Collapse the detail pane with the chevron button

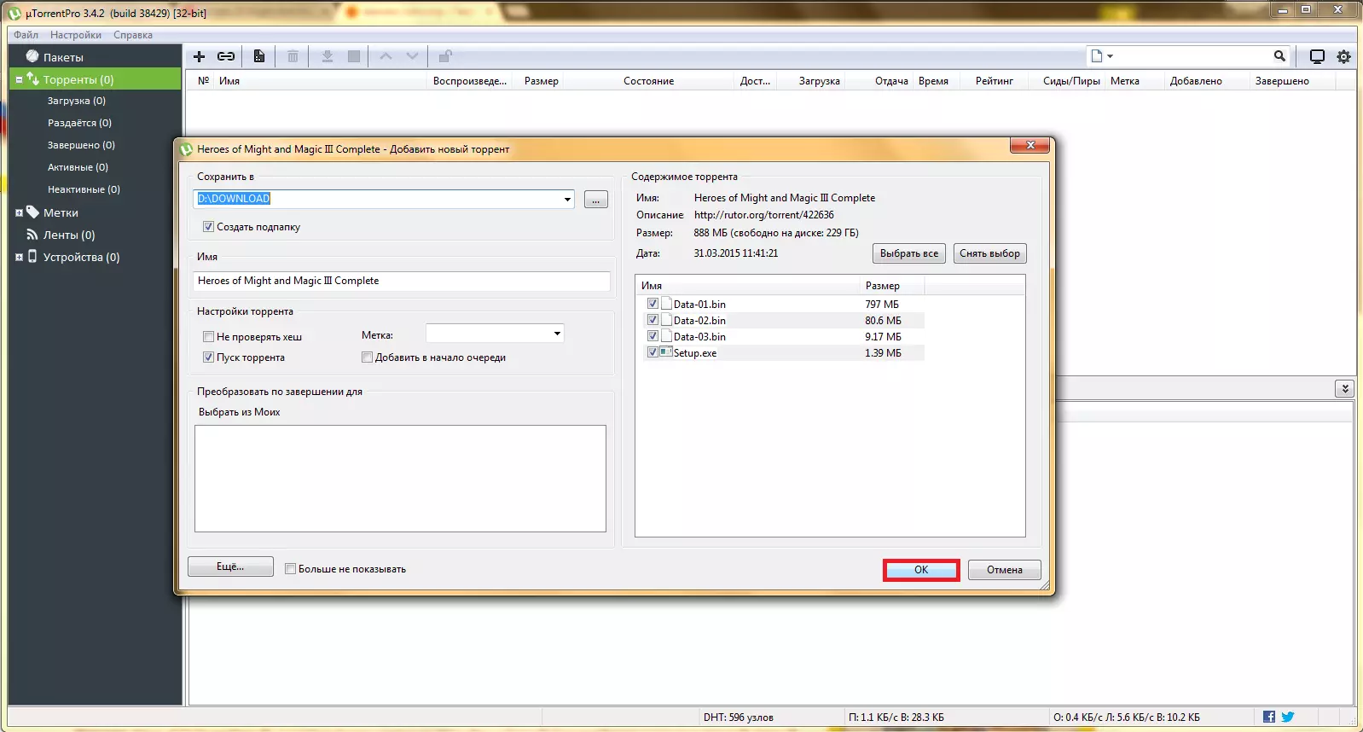coord(1344,389)
